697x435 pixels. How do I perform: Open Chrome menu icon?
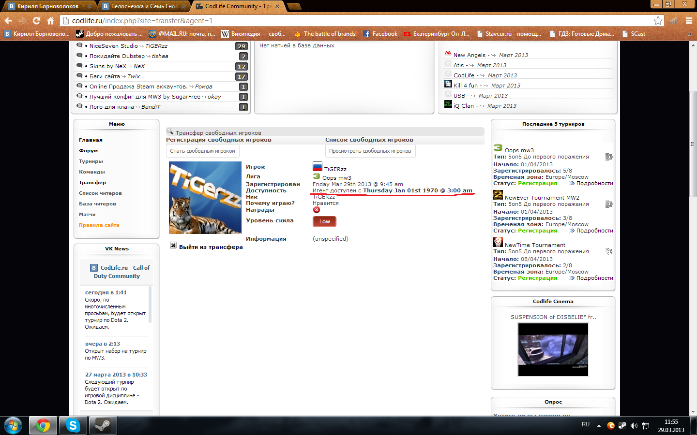tap(689, 21)
